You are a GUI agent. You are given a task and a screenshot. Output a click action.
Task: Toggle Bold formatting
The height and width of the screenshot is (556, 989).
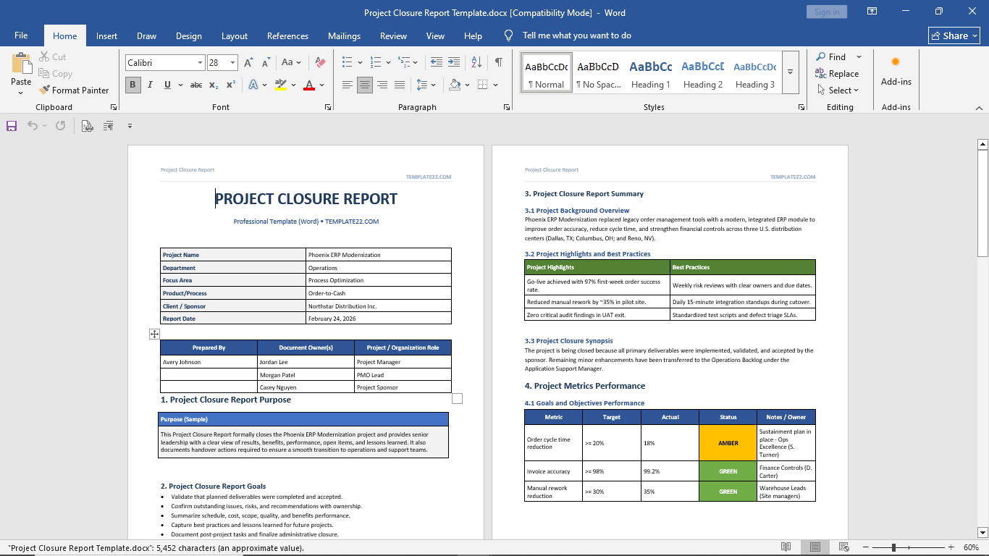tap(132, 85)
